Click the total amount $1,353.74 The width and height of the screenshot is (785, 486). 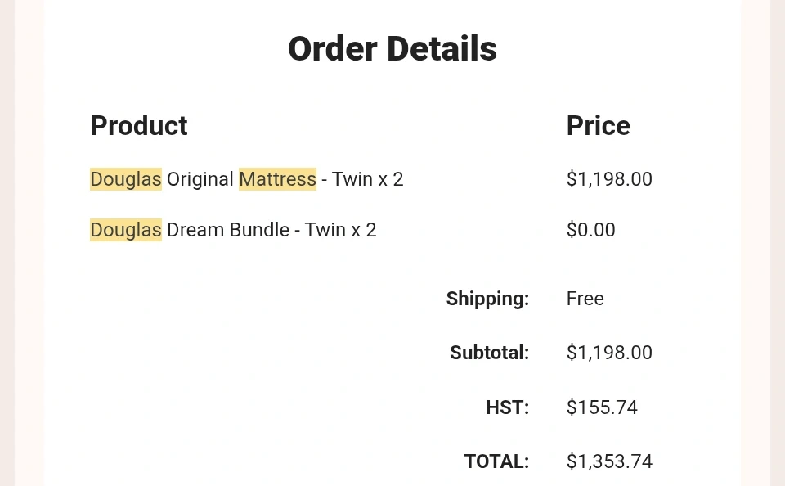point(609,461)
